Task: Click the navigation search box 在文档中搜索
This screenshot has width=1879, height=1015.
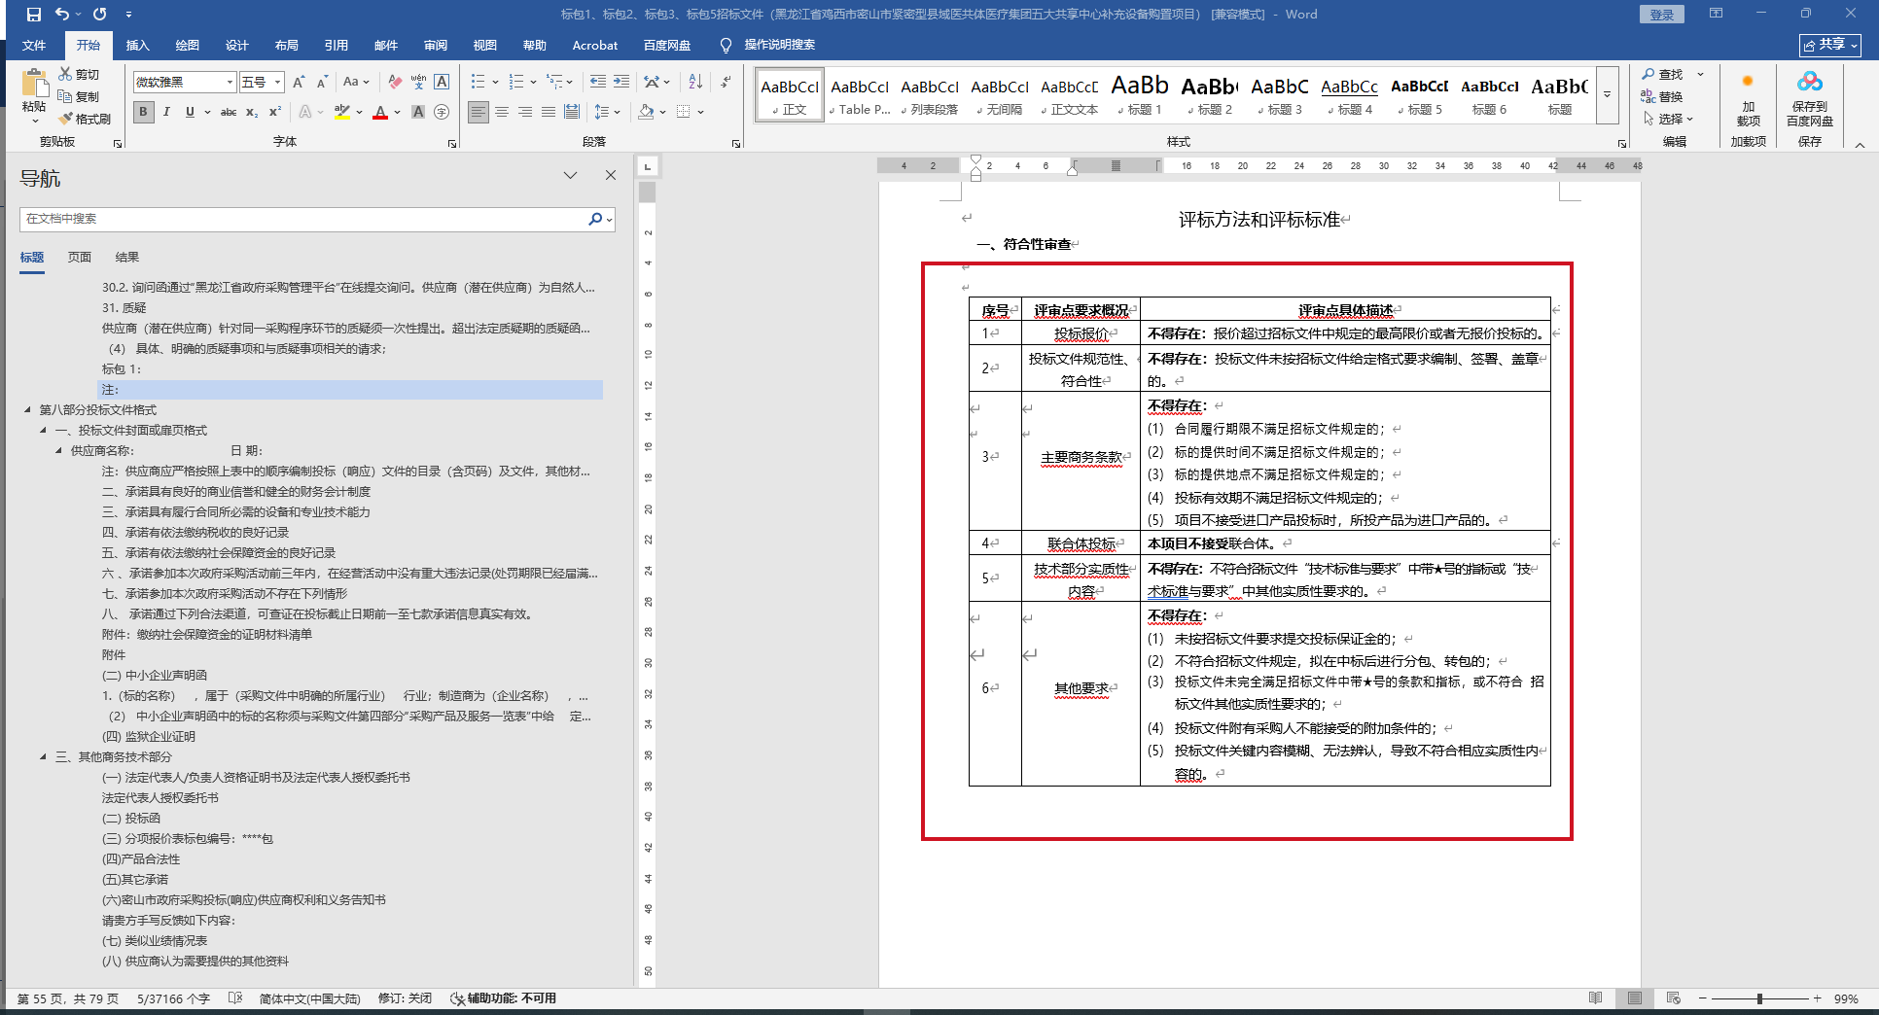Action: click(301, 219)
